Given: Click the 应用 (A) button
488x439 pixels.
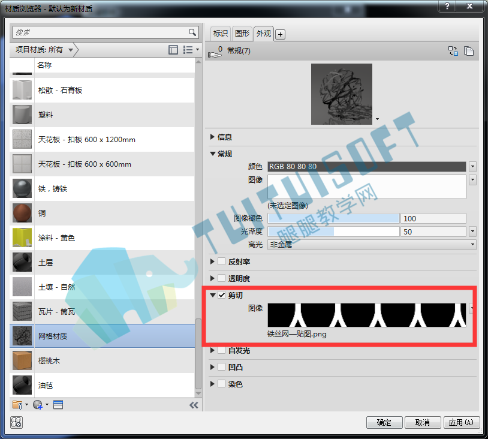Looking at the screenshot, I should tap(462, 422).
